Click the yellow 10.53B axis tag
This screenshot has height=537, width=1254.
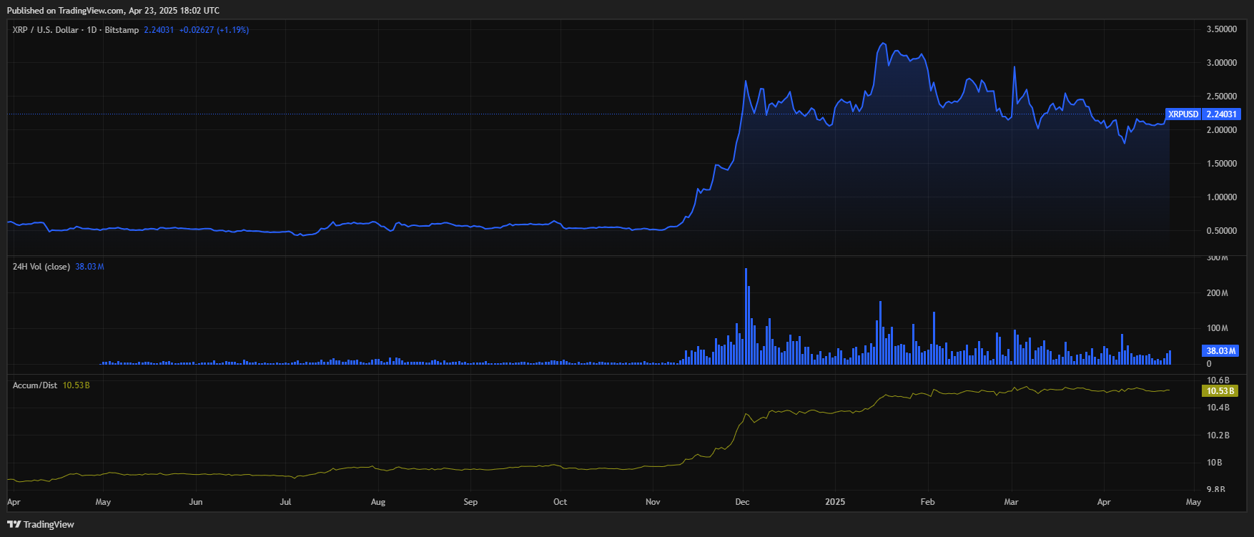click(x=1220, y=391)
